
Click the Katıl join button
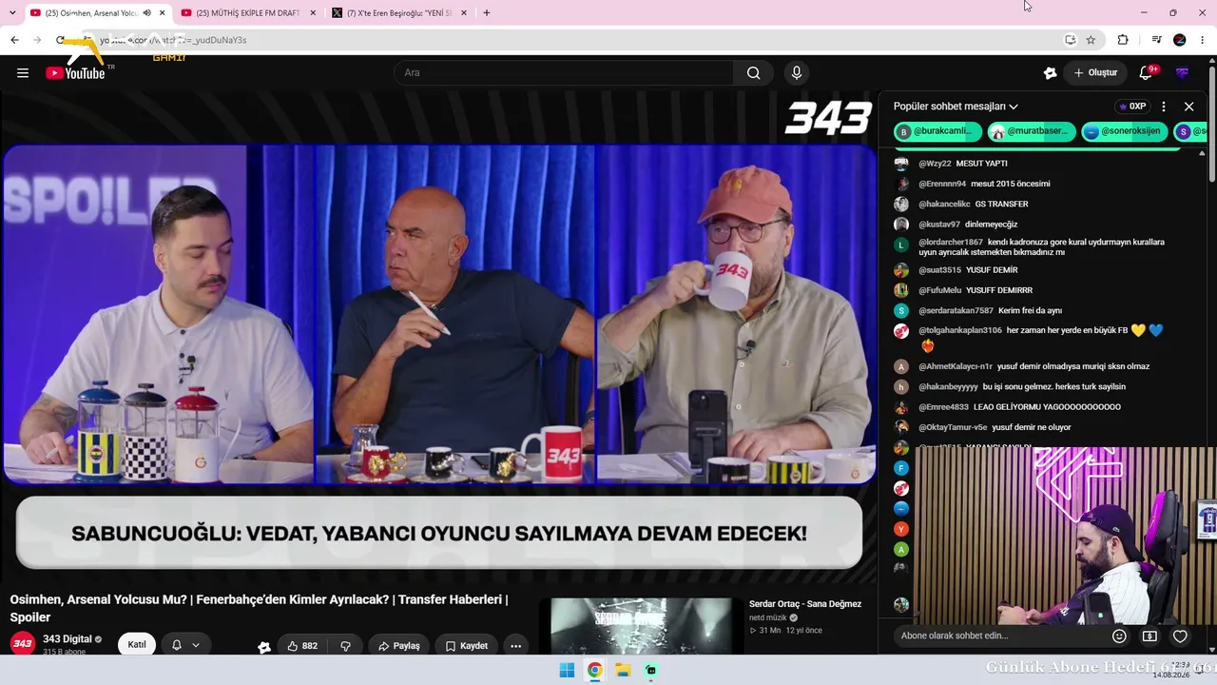(x=137, y=645)
